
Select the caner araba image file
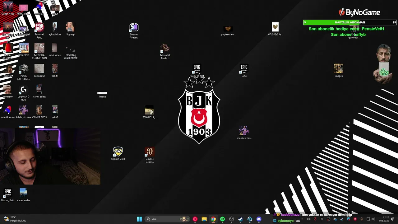(23, 195)
